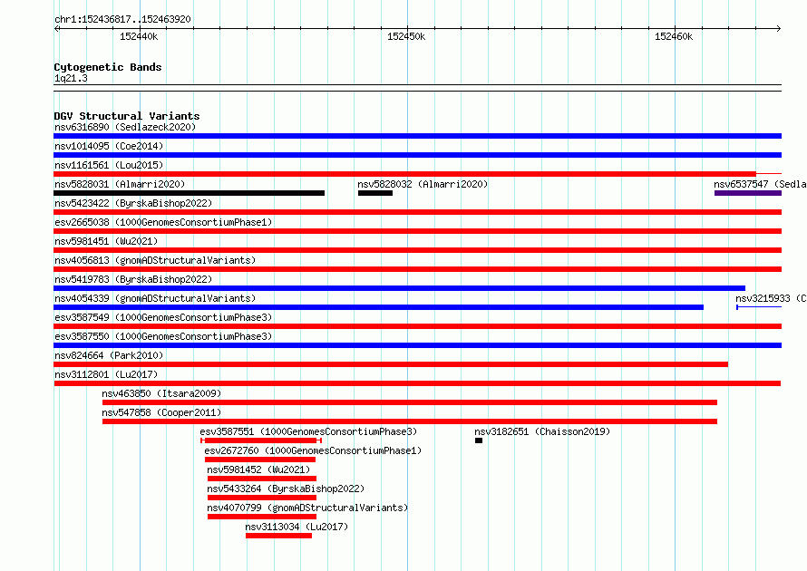Select nsv463850 (Itsara2009) label
This screenshot has height=571, width=807.
(x=161, y=393)
